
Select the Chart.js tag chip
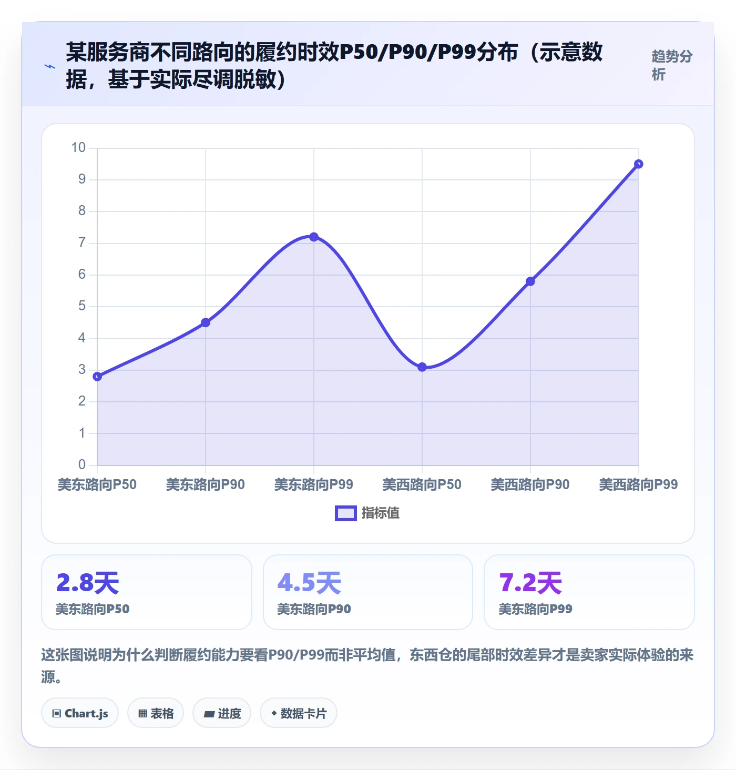coord(80,713)
